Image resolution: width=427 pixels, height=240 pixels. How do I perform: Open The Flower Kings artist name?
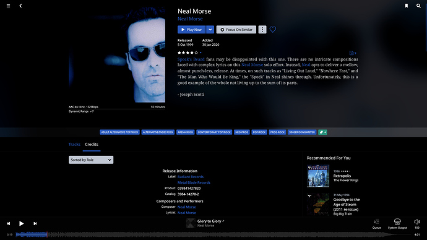(346, 180)
